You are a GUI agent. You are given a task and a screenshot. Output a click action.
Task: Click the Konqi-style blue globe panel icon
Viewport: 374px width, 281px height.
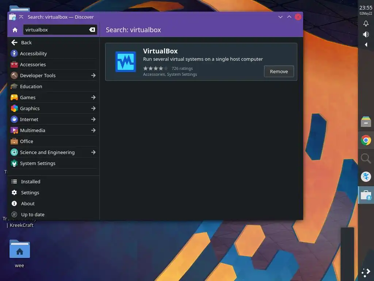[366, 177]
